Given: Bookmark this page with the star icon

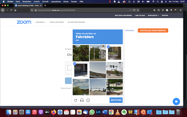Looking at the screenshot, I should (x=138, y=10).
